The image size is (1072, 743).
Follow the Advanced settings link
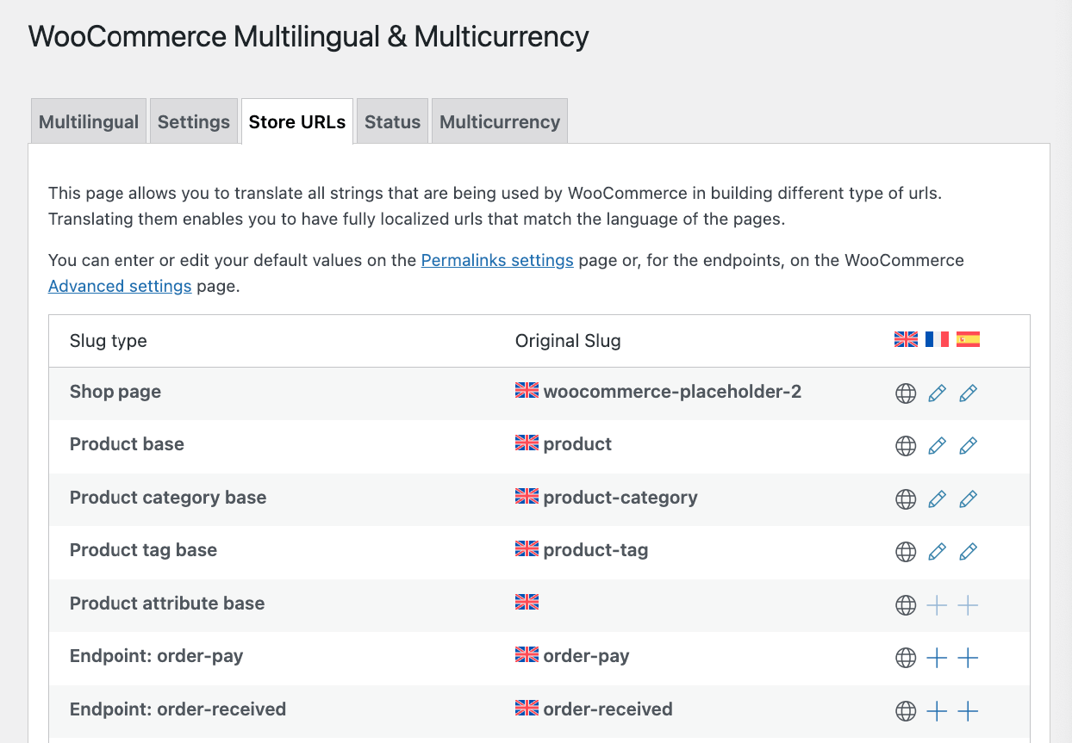pyautogui.click(x=120, y=286)
